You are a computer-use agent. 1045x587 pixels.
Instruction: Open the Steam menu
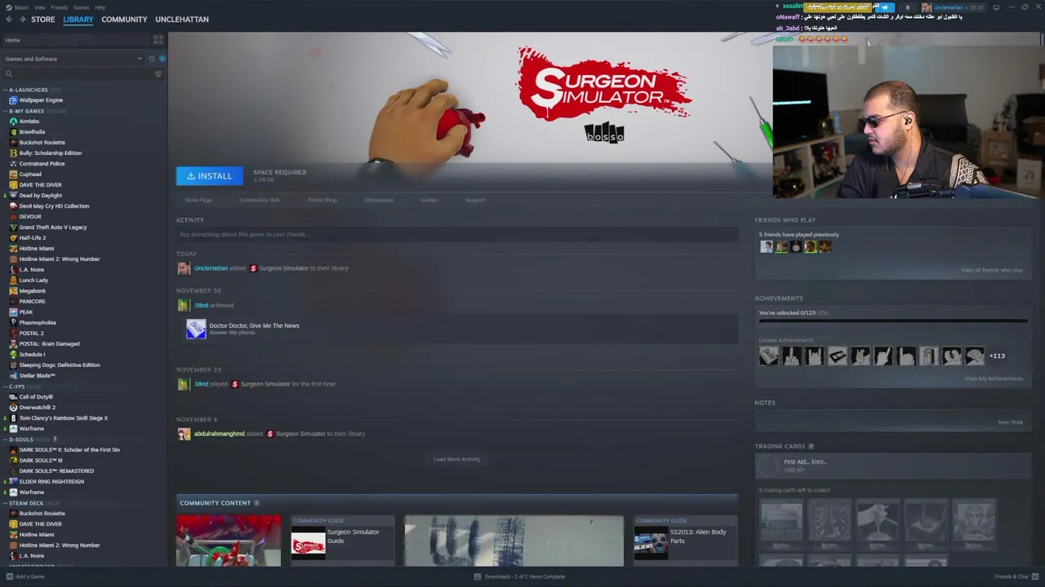[21, 7]
